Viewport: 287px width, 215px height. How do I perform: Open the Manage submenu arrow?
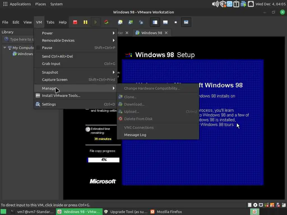114,88
